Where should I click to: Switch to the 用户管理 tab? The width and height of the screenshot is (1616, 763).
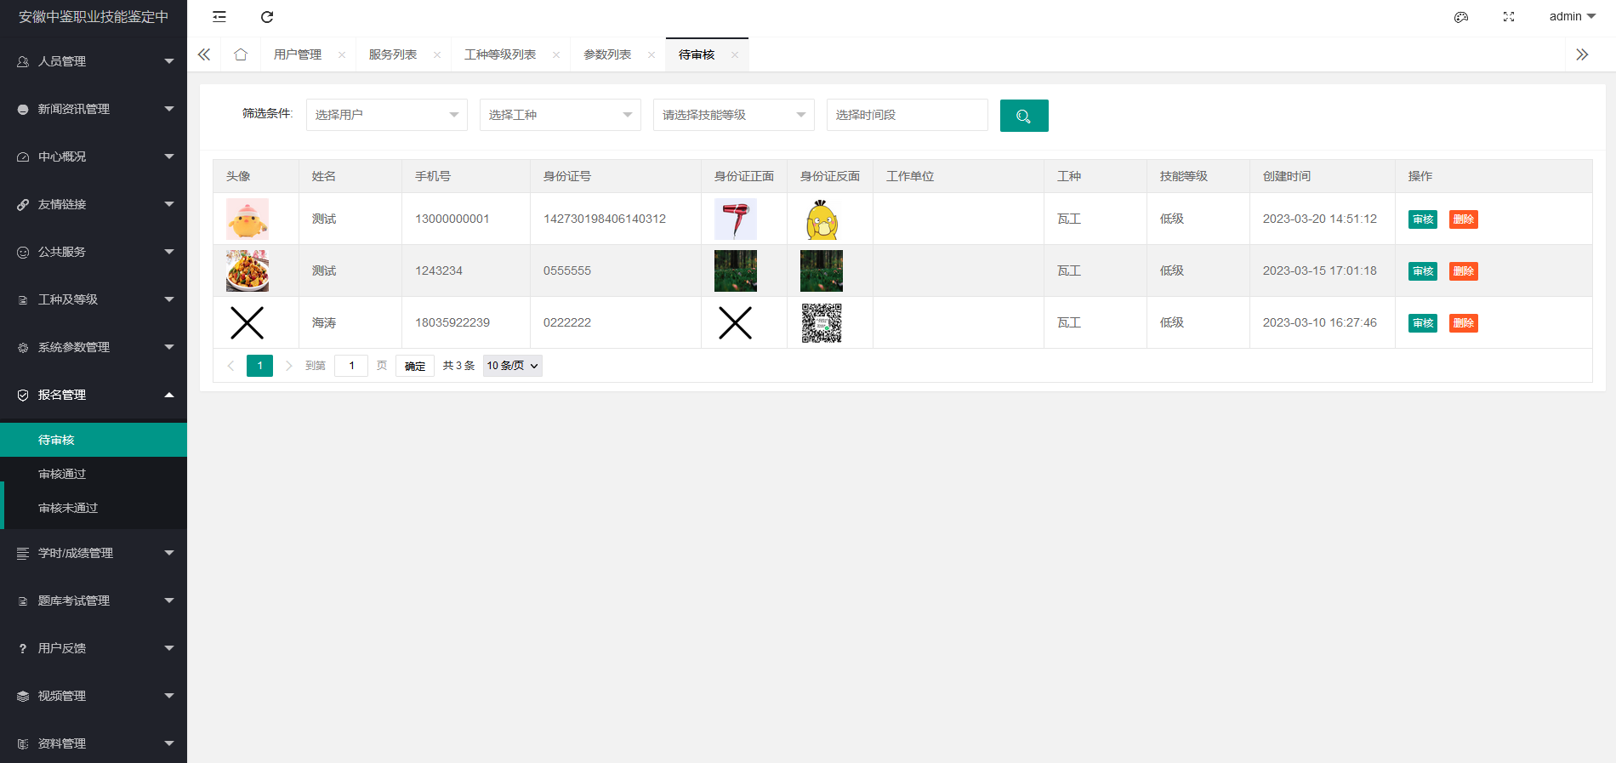[x=298, y=54]
